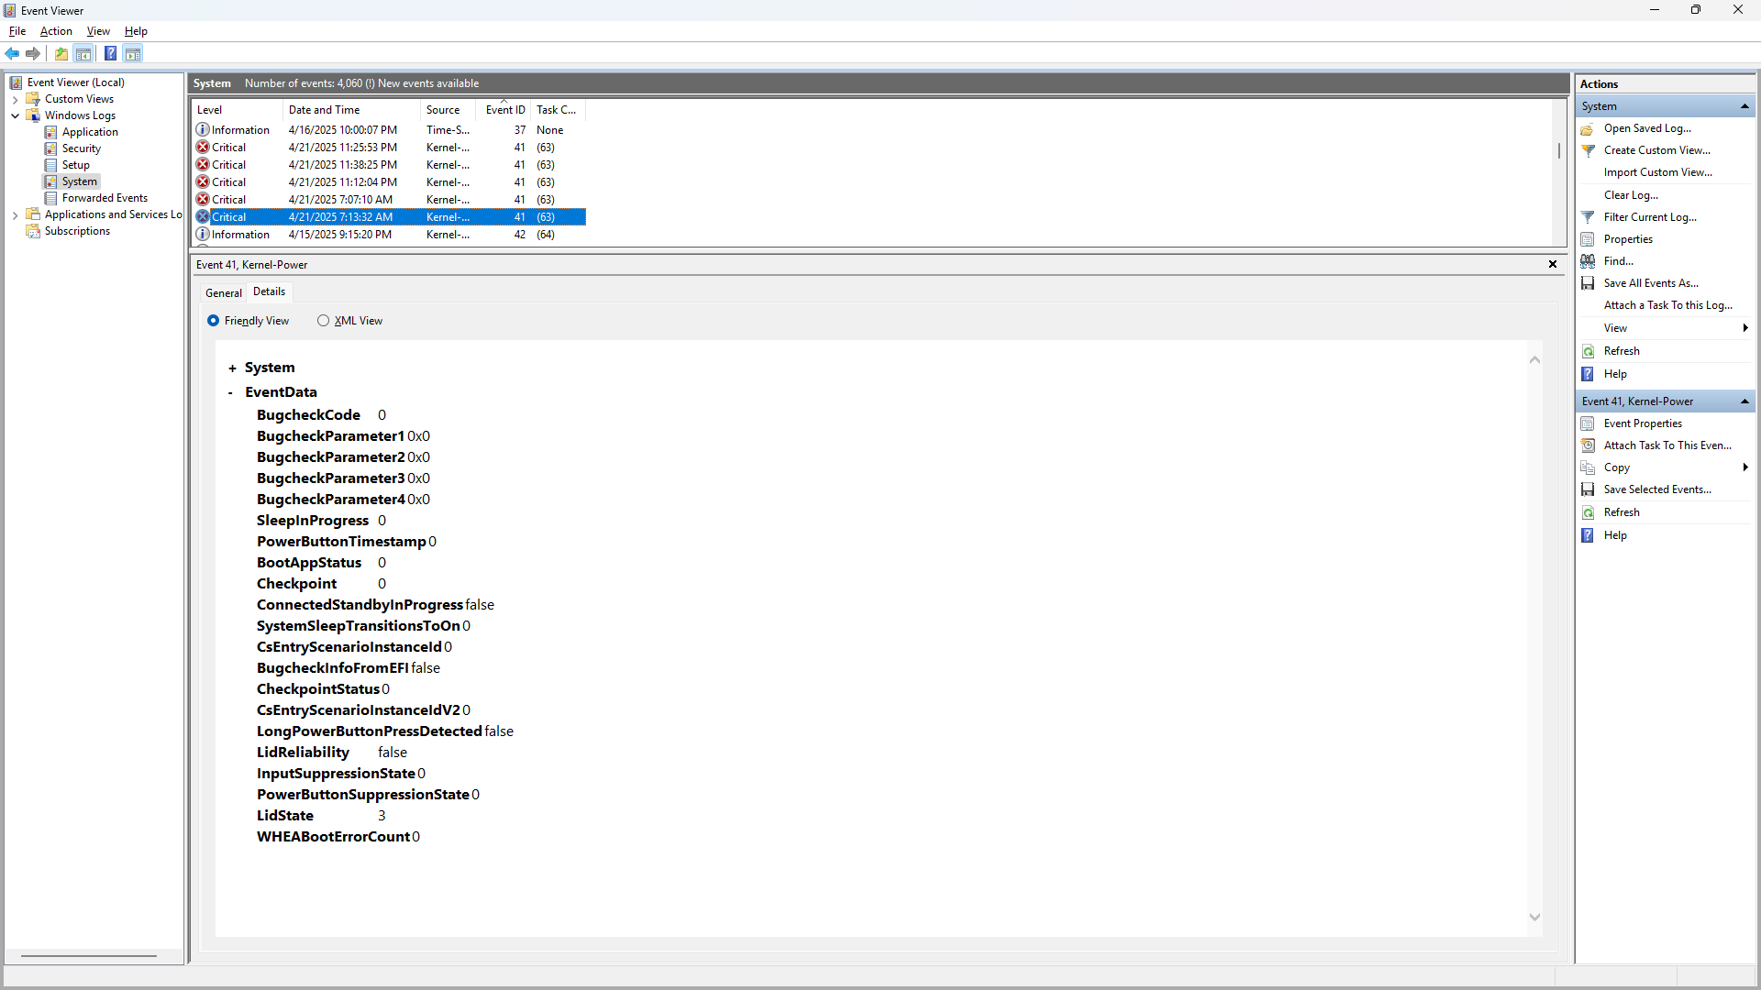Screen dimensions: 1761x990
Task: Click Import Custom View action
Action: point(1657,172)
